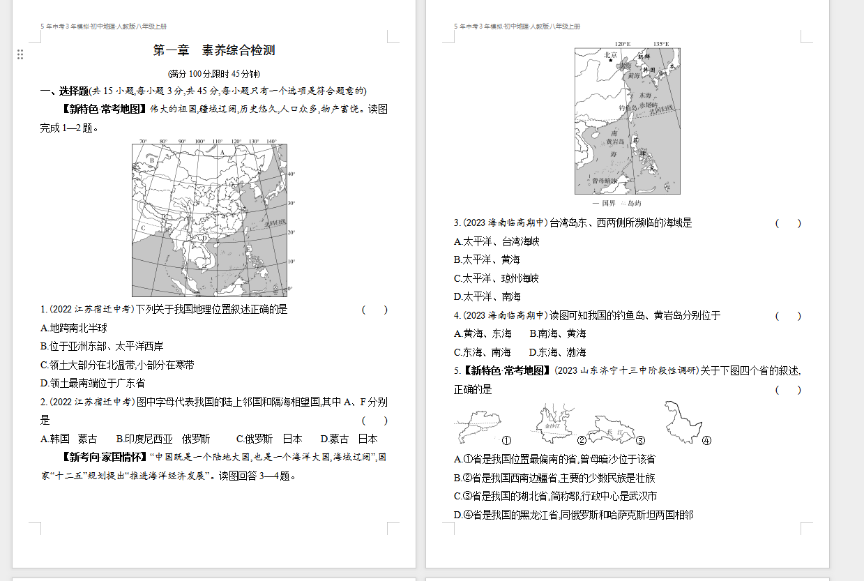Click option "D.太平洋、南海"
Screen dimensions: 864x581
pos(487,296)
